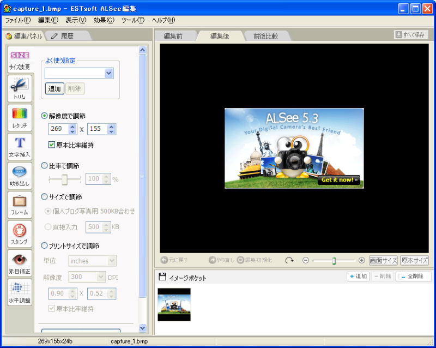
Task: Open the よく使う設定 presets dropdown
Action: click(108, 73)
